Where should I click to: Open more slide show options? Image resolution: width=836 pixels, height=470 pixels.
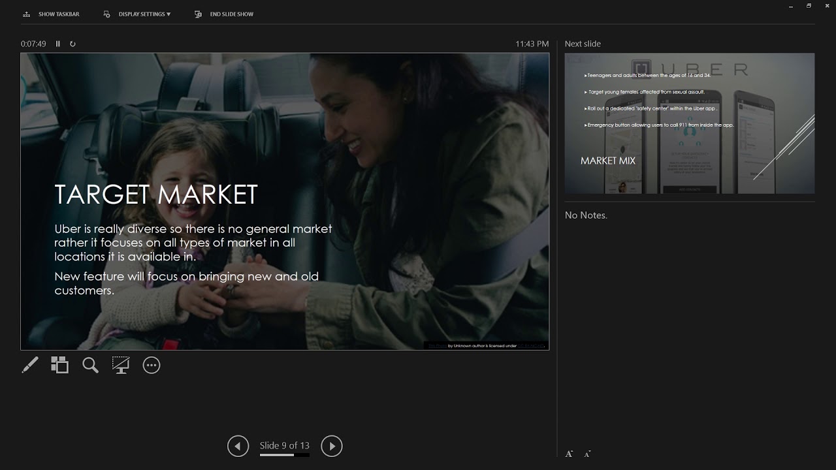click(151, 365)
